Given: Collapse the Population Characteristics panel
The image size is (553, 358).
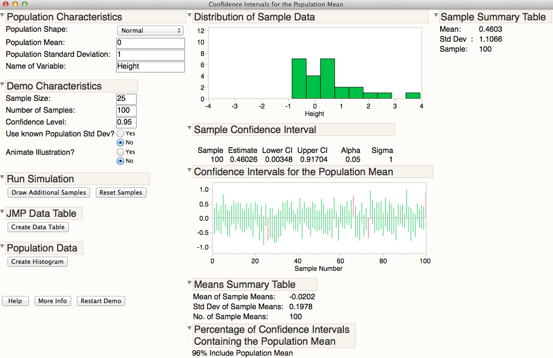Looking at the screenshot, I should tap(2, 15).
